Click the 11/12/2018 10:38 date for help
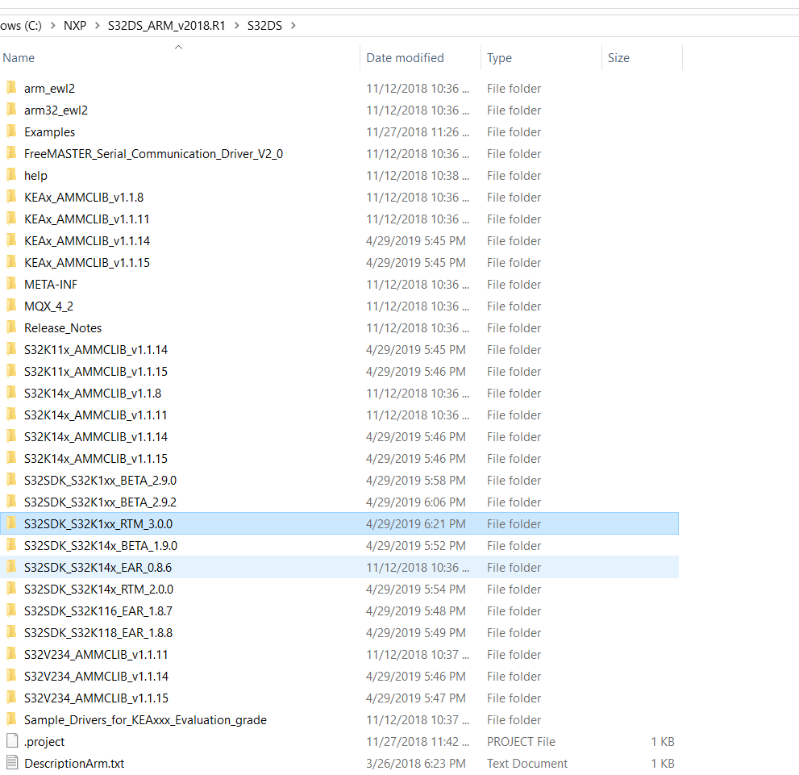Screen dimensions: 799x775 point(418,175)
